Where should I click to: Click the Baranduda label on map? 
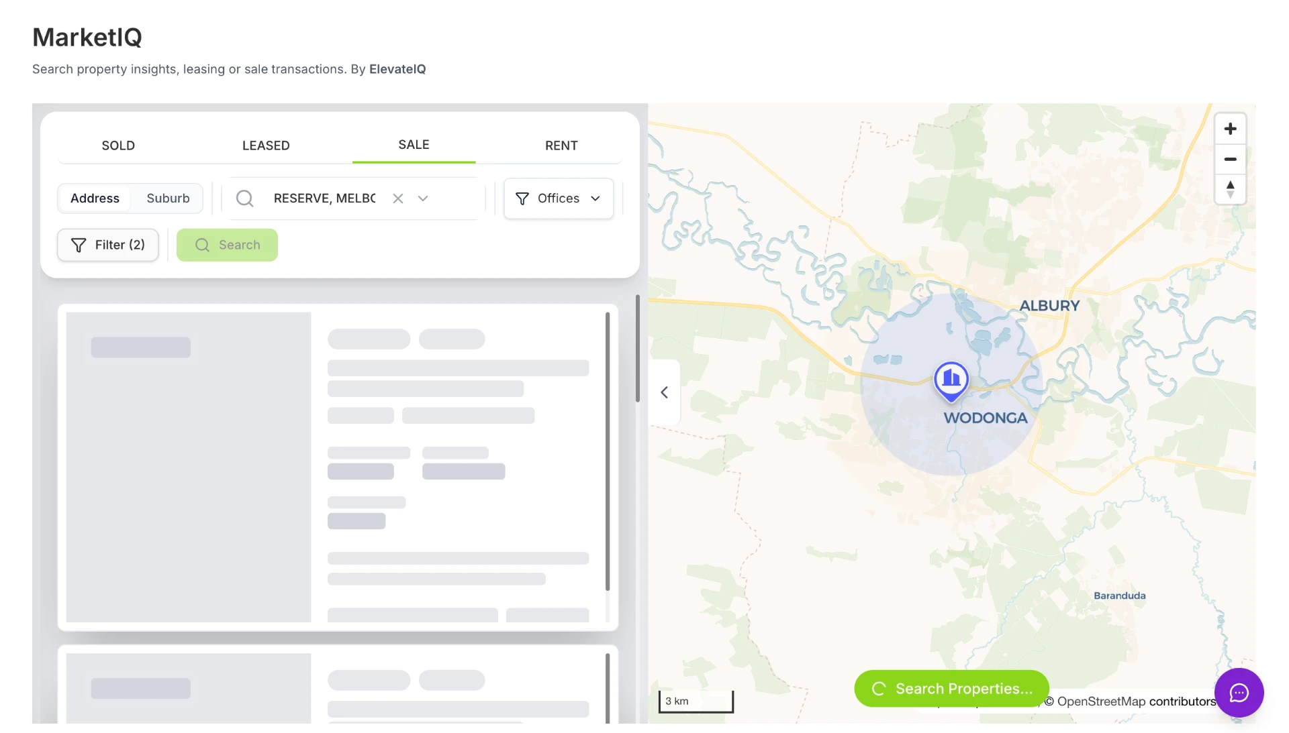[x=1119, y=596]
